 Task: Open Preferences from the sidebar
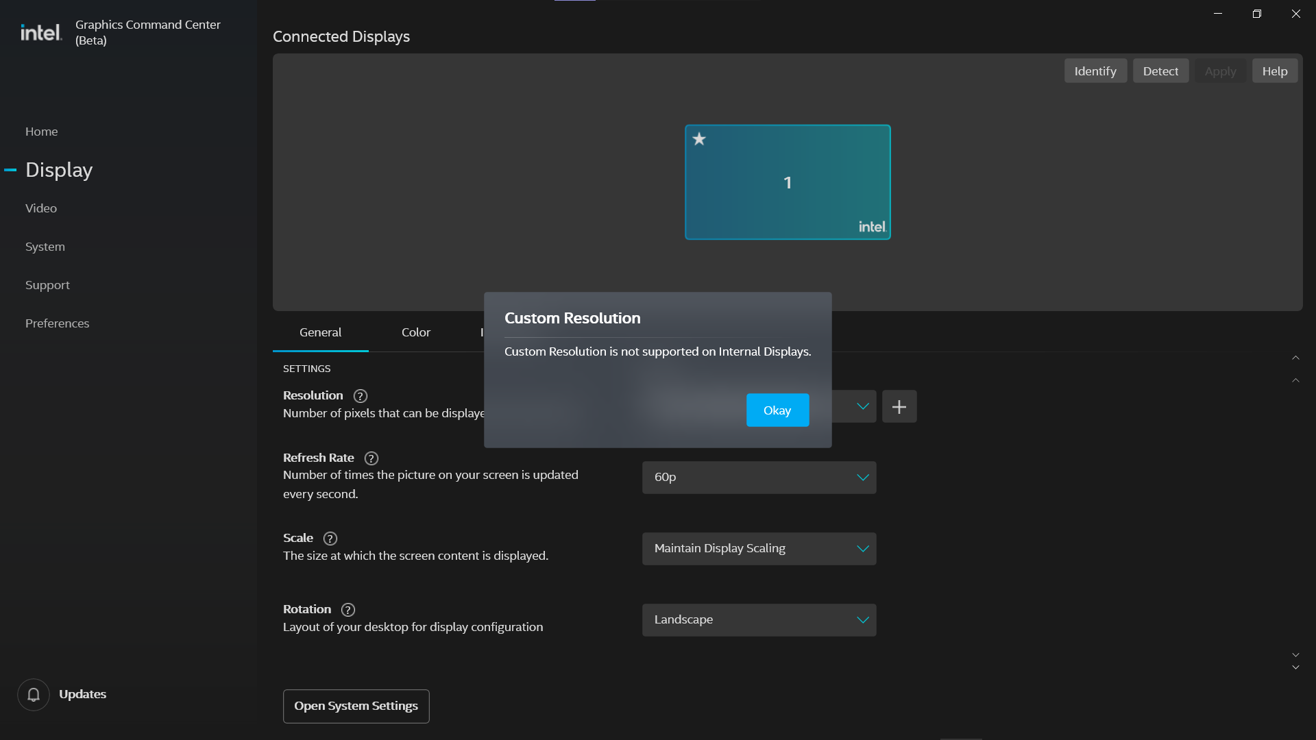(x=57, y=323)
